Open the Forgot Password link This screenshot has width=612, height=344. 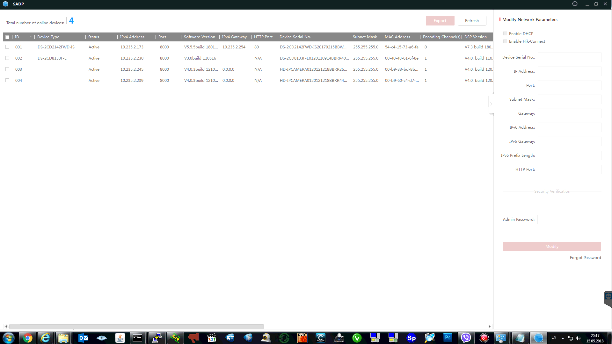(585, 258)
